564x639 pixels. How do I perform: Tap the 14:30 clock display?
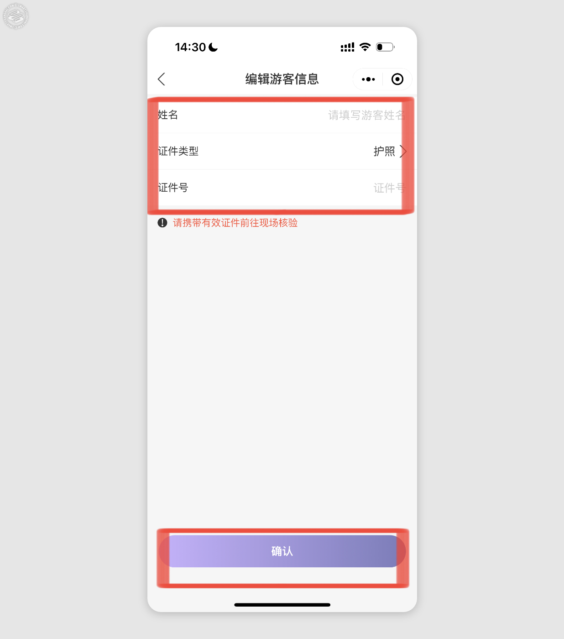[x=191, y=47]
